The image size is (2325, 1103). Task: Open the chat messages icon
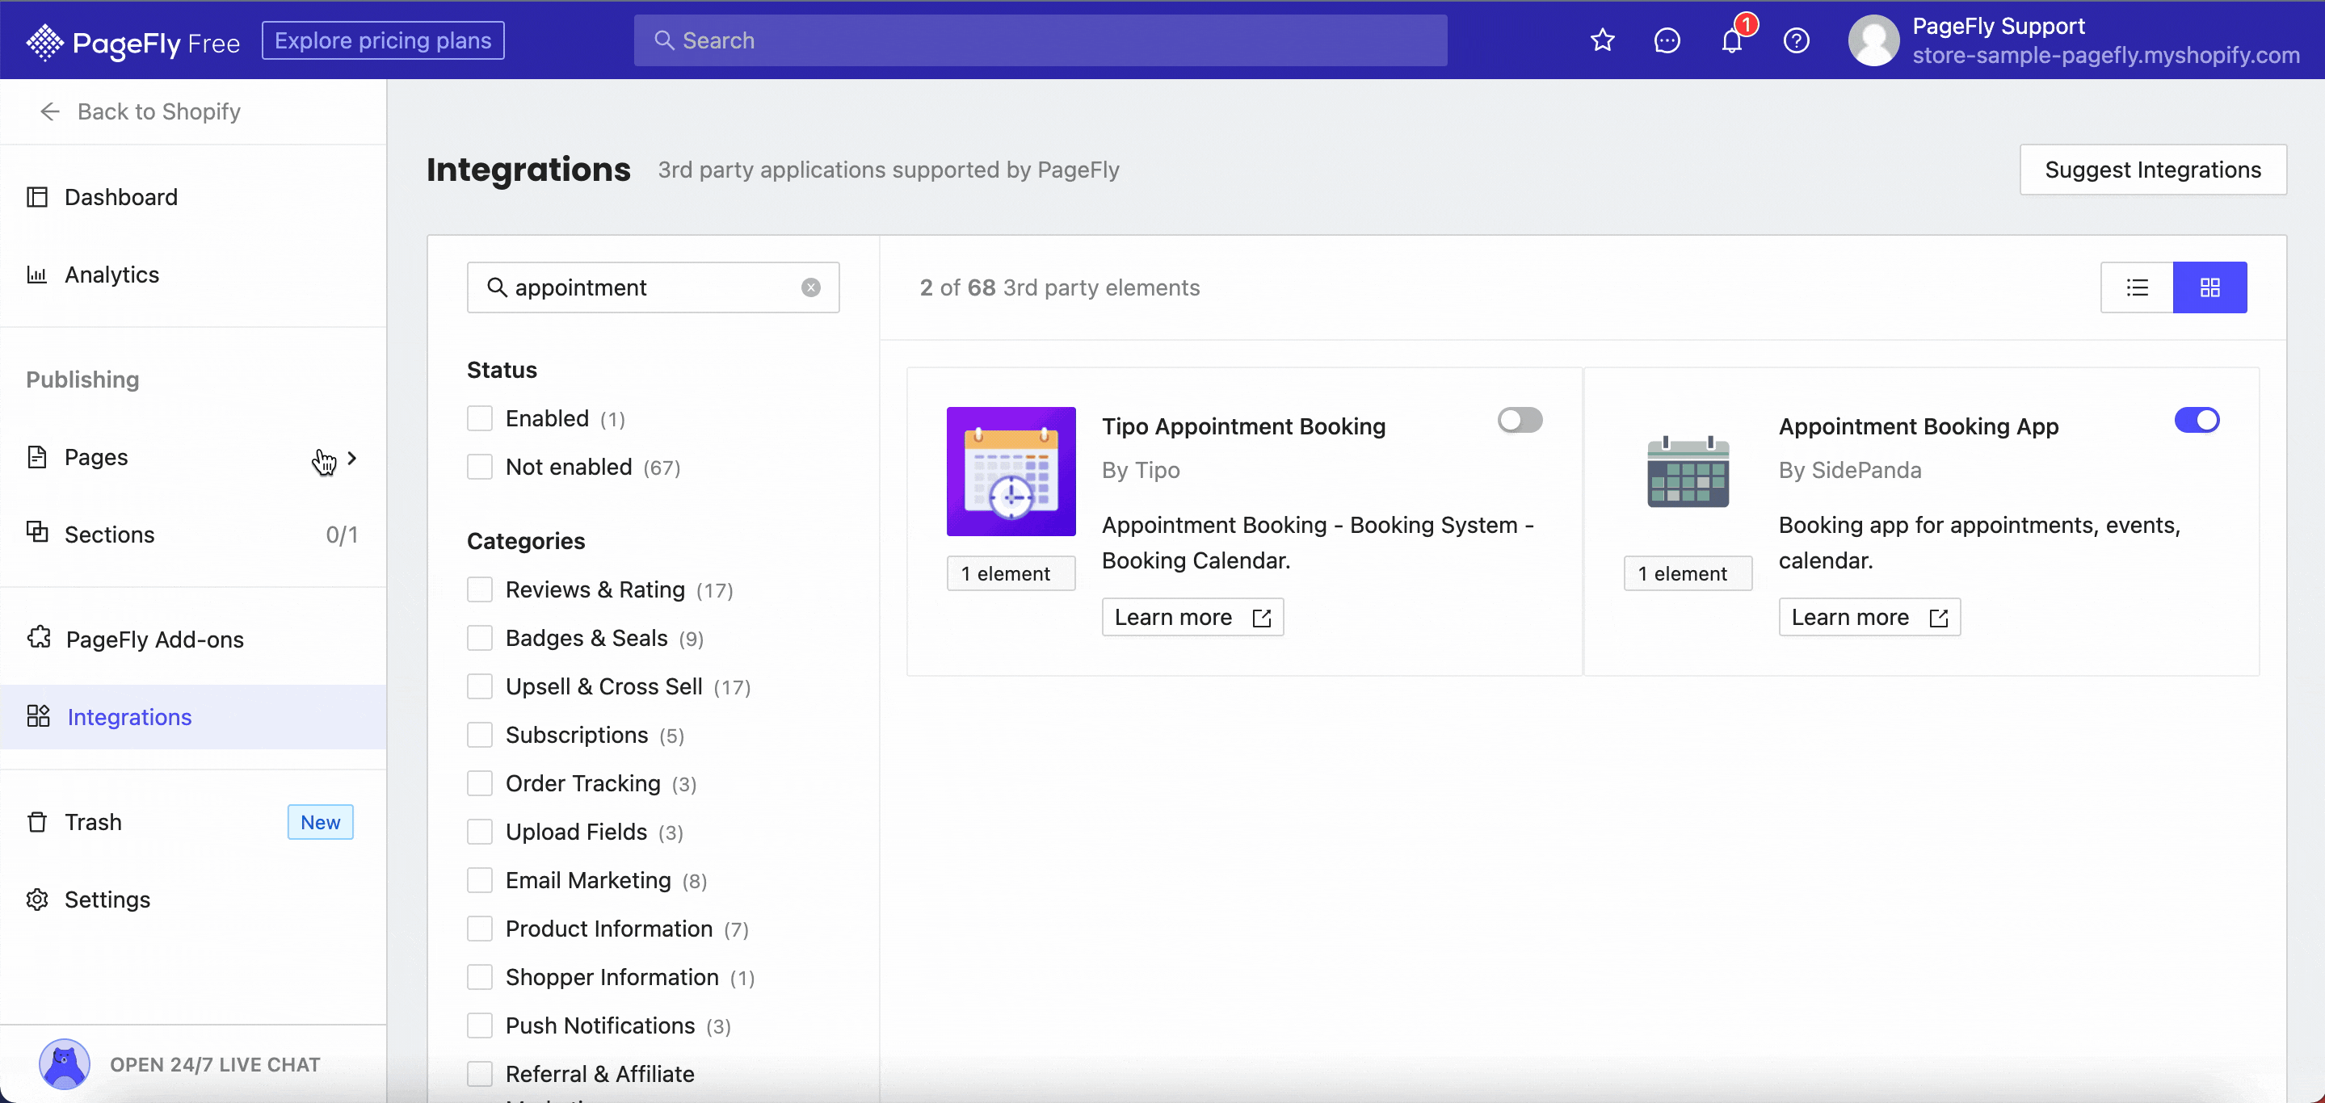click(x=1667, y=40)
